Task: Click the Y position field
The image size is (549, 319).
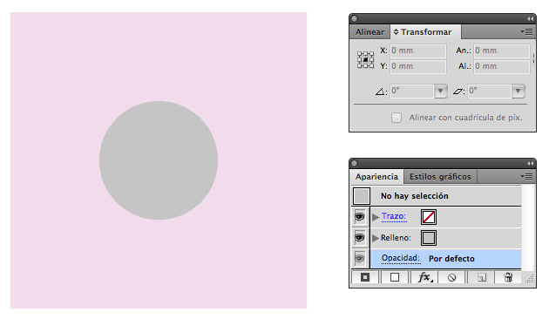Action: (418, 66)
